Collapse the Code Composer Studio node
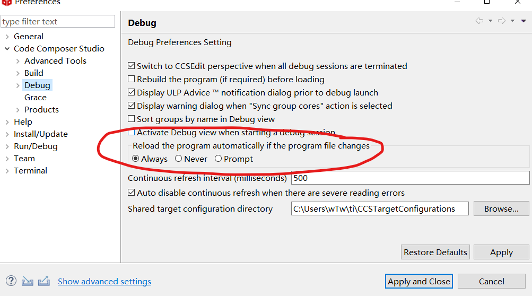 pos(7,49)
